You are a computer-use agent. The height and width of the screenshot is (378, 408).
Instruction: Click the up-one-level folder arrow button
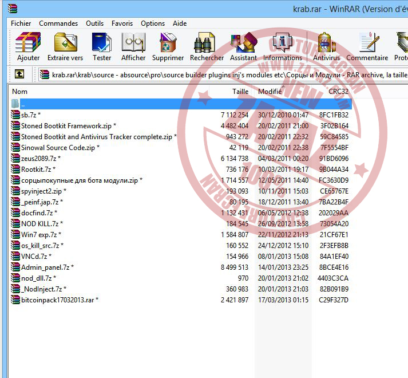point(19,74)
